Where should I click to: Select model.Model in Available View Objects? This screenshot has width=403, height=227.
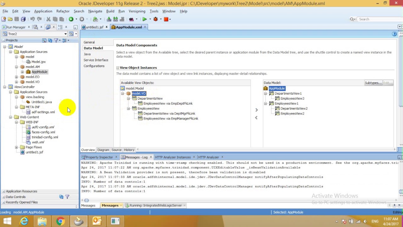tap(135, 89)
